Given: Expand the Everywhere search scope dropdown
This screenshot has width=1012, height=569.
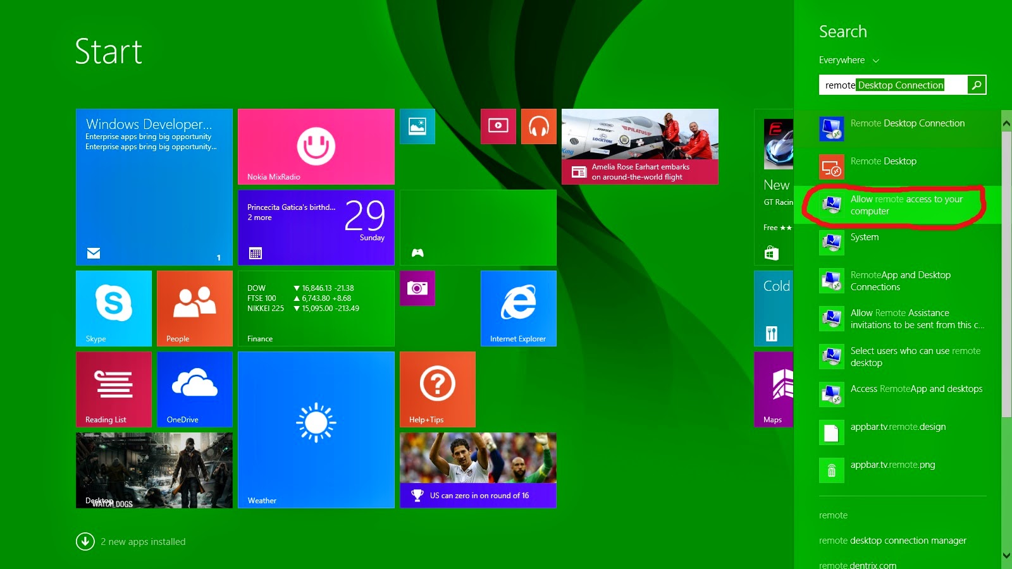Looking at the screenshot, I should coord(849,60).
